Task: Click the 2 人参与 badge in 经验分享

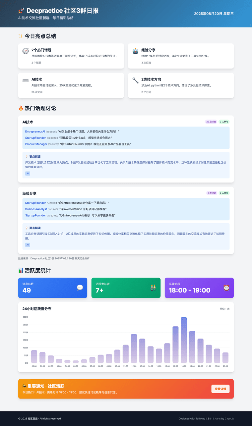Action: point(224,193)
